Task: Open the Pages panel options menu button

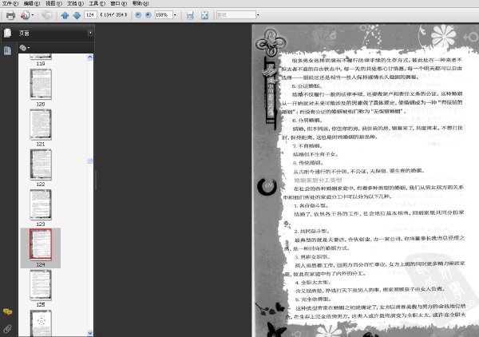Action: click(x=90, y=33)
